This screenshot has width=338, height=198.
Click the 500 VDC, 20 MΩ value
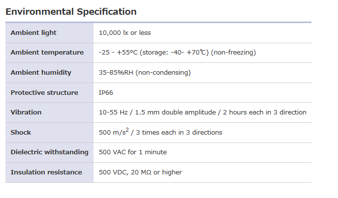[x=140, y=172]
